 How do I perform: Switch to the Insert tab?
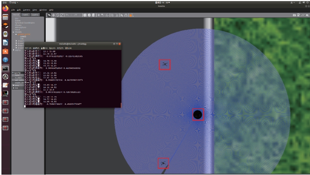(25, 15)
